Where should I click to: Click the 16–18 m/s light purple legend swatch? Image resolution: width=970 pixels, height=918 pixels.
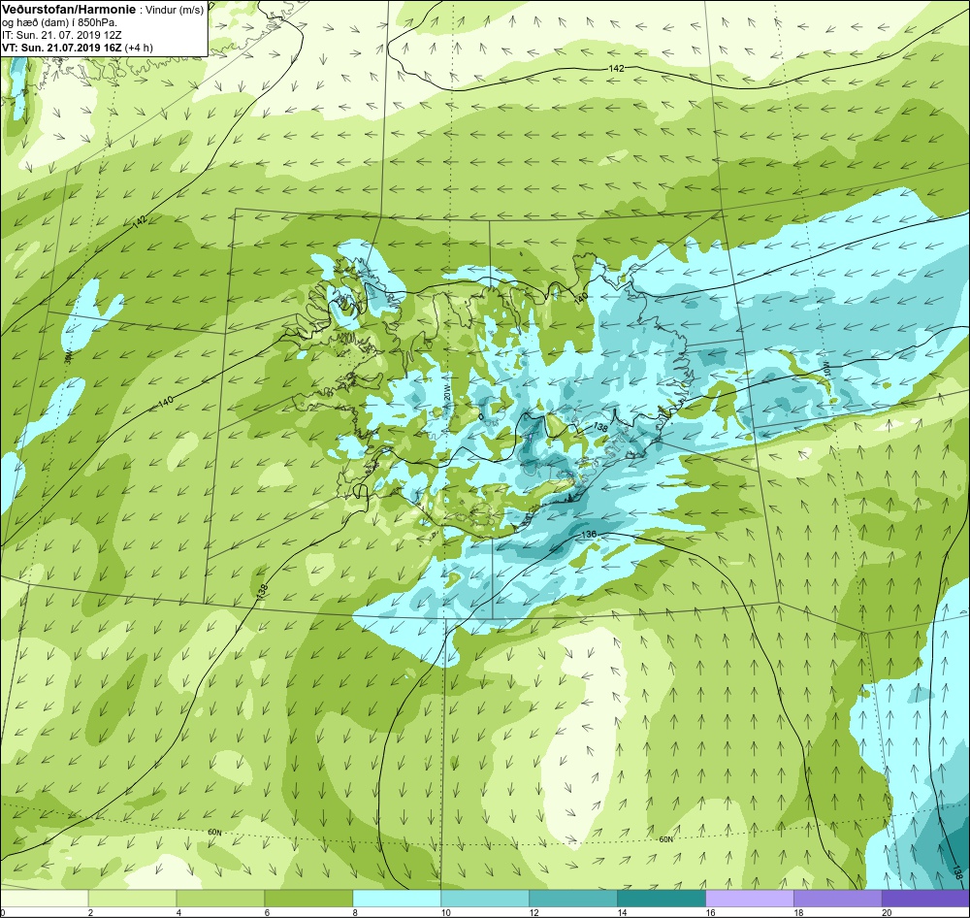(749, 898)
